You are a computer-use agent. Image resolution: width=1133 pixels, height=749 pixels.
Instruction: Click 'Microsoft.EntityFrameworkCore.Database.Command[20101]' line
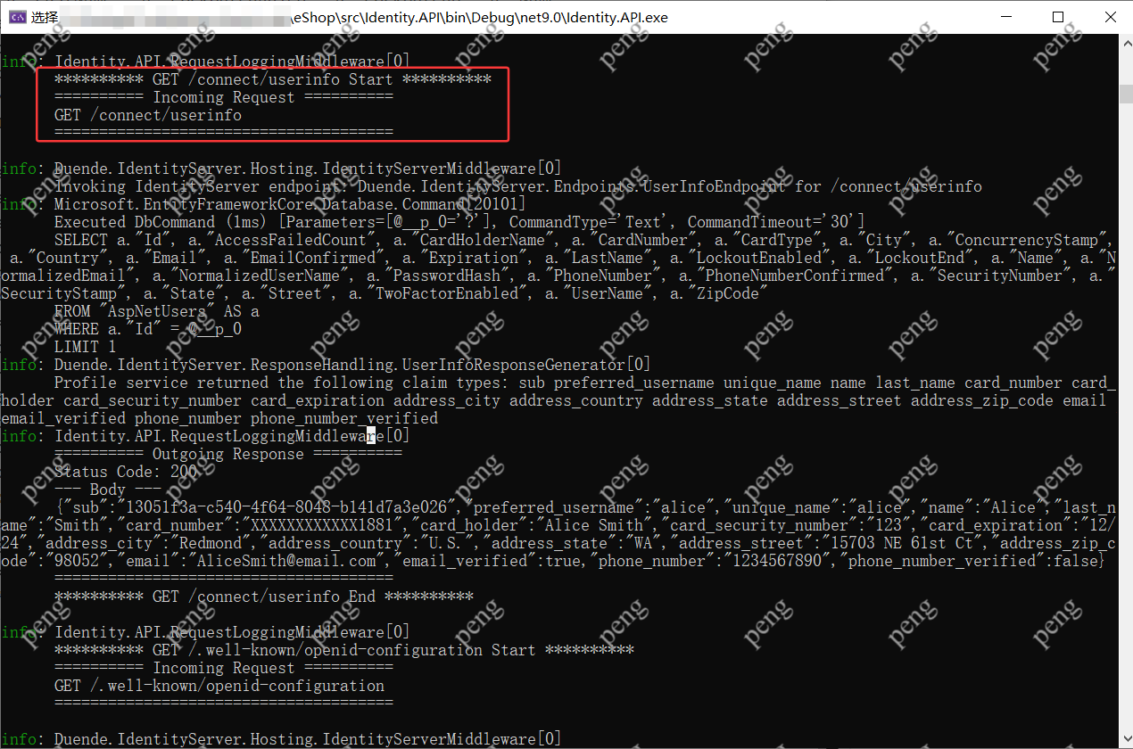290,204
